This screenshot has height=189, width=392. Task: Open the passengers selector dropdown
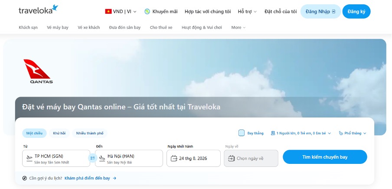click(x=301, y=133)
